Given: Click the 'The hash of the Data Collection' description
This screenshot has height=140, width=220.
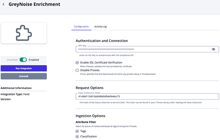Looking at the screenshot, I should click(141, 103).
